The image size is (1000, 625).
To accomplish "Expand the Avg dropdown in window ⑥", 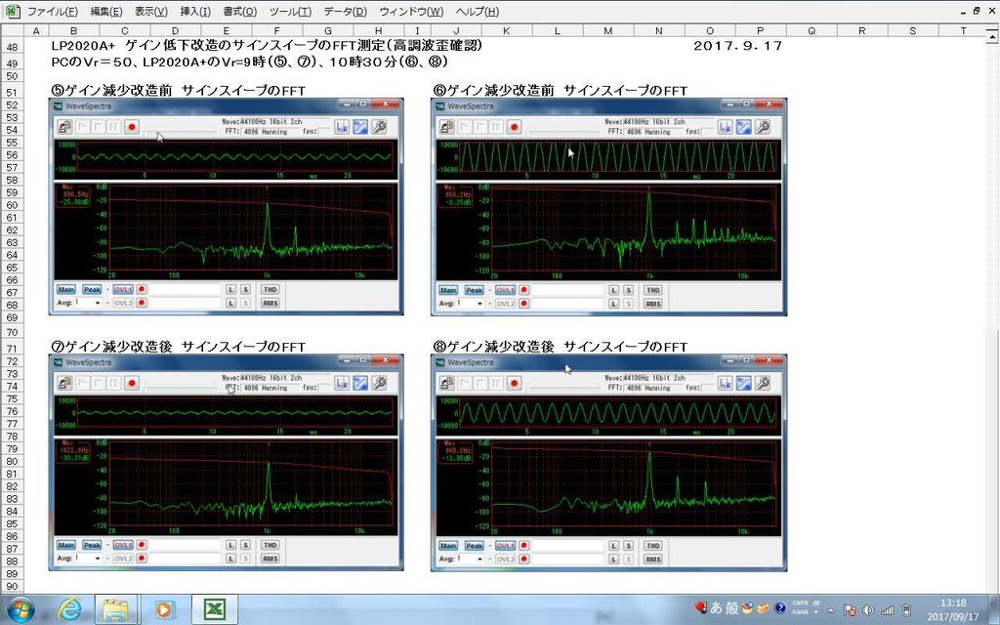I will coord(479,304).
